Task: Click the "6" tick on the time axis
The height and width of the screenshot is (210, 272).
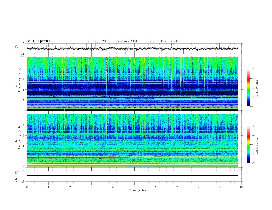Action: [156, 187]
